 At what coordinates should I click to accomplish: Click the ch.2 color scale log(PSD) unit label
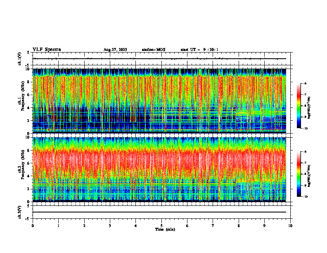coord(309,176)
